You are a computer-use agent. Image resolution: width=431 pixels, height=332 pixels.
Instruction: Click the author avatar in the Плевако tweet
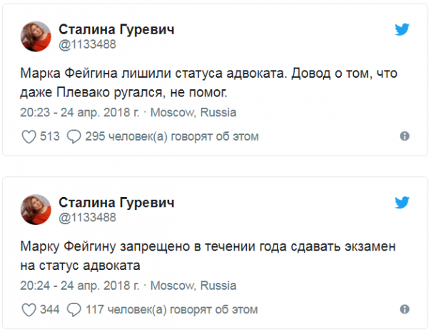point(35,36)
